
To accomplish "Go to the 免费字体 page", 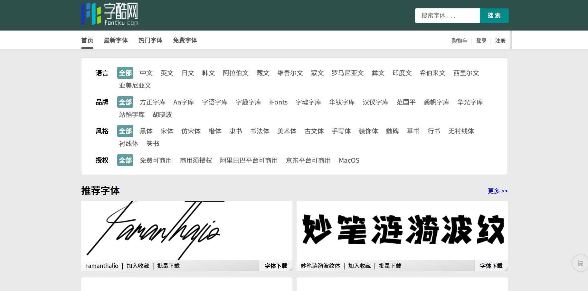I will pyautogui.click(x=185, y=40).
